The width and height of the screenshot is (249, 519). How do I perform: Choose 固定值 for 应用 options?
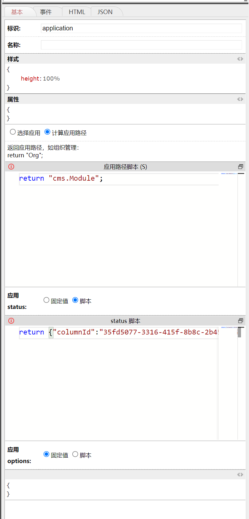click(46, 454)
